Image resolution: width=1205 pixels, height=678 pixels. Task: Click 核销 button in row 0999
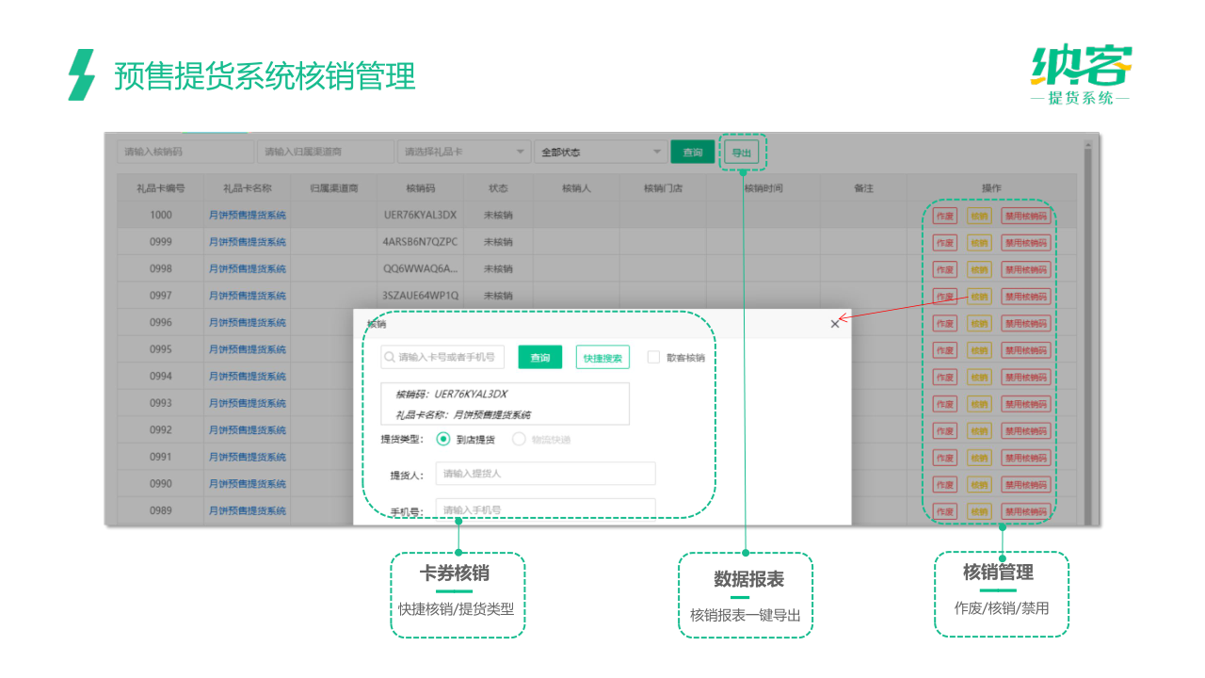(979, 242)
